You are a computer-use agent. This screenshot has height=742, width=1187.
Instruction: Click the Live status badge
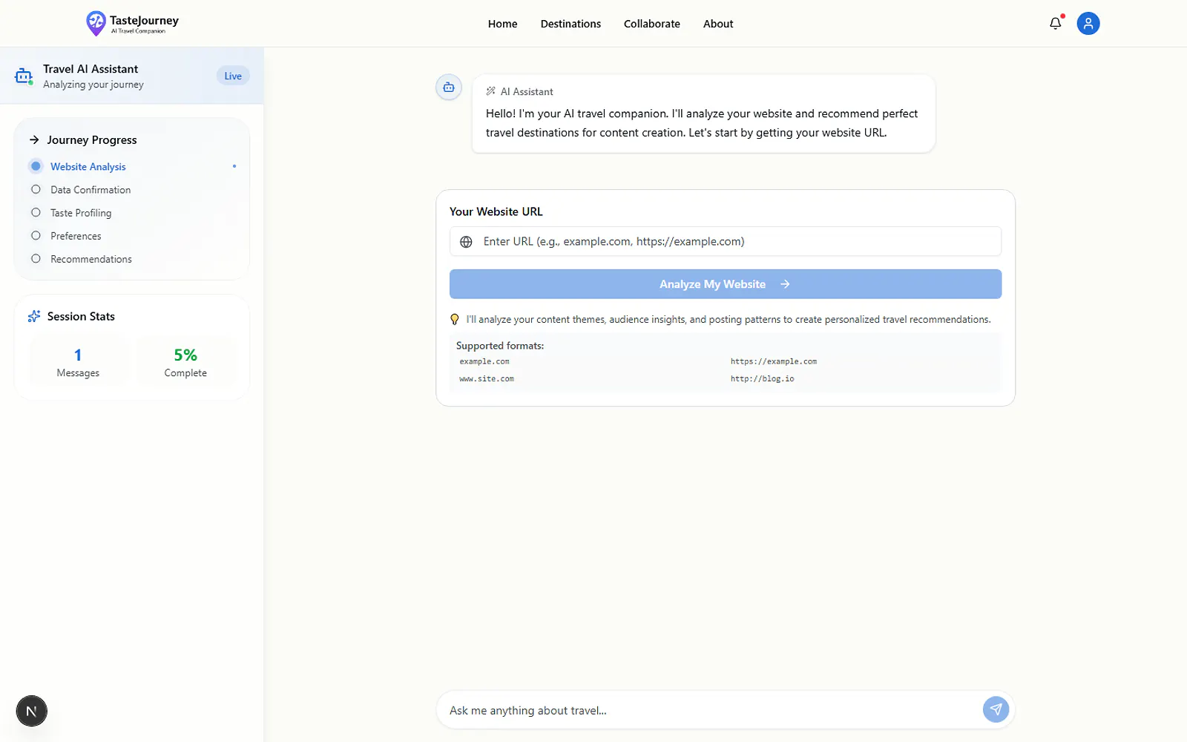233,76
